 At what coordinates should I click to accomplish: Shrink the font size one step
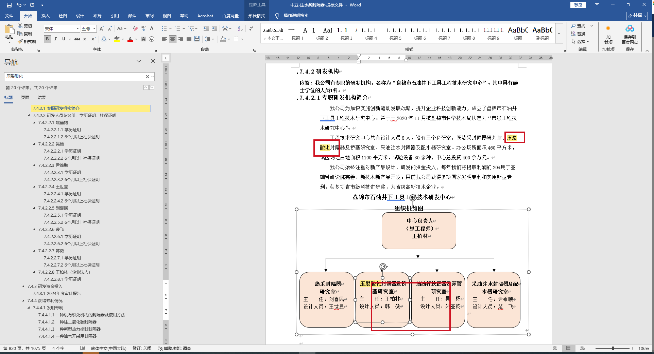[110, 29]
